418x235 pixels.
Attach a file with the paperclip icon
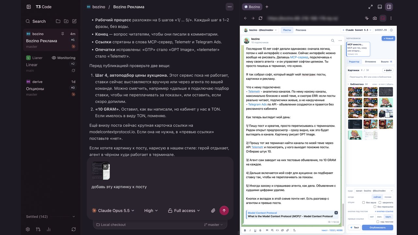click(213, 211)
